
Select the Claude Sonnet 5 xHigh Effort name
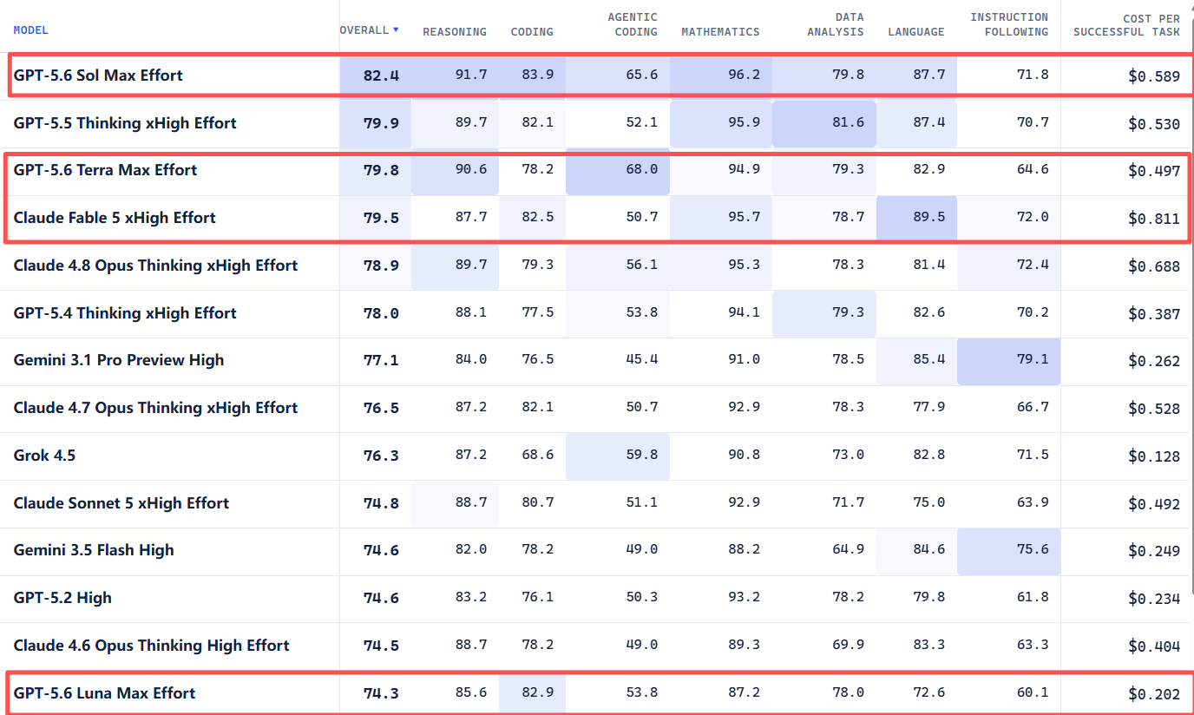pyautogui.click(x=121, y=503)
